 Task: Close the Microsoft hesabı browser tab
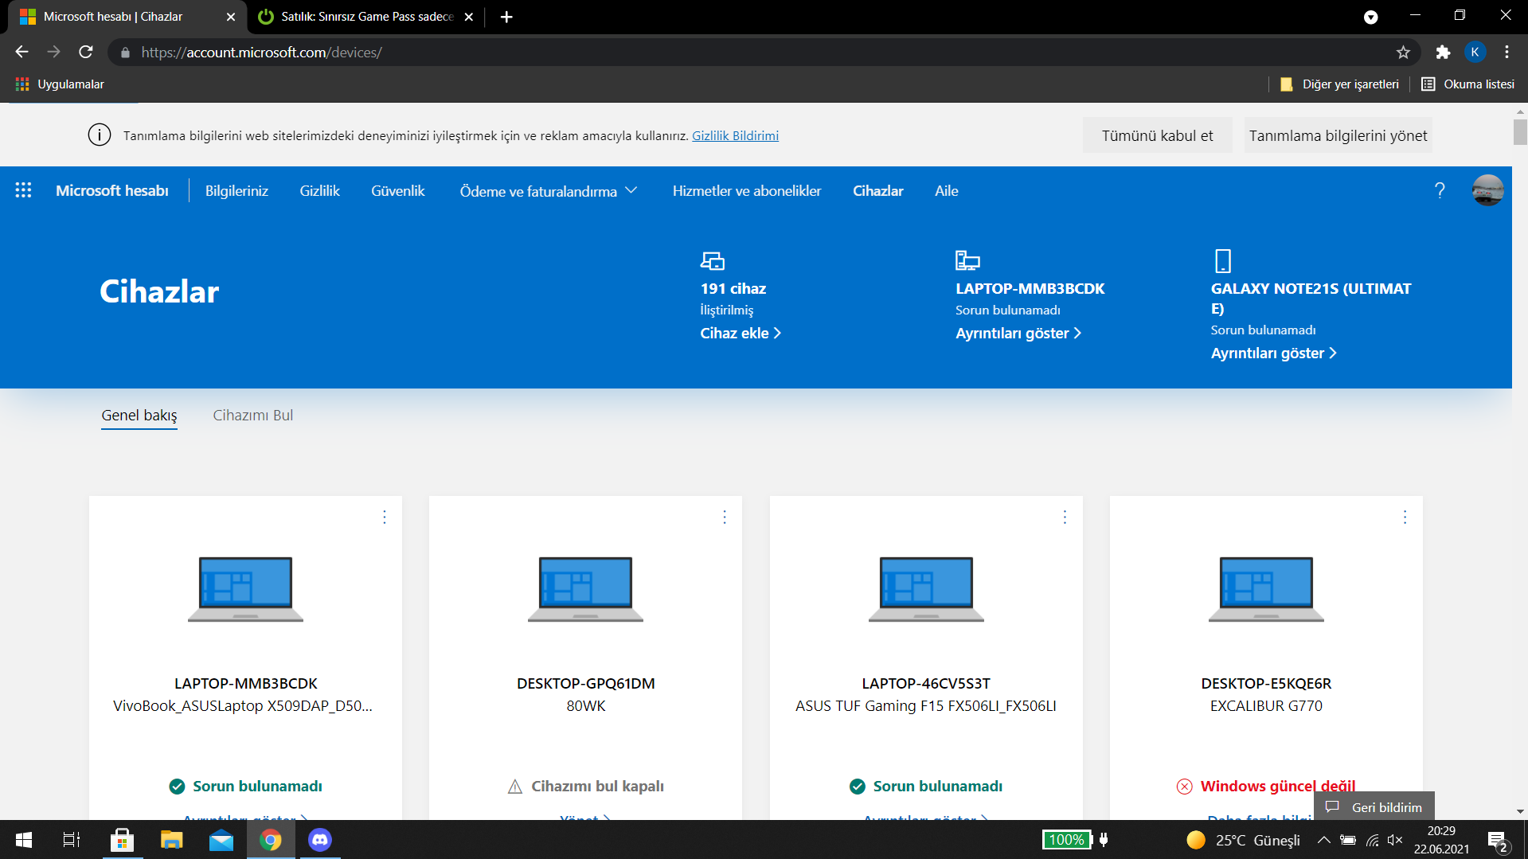coord(231,17)
